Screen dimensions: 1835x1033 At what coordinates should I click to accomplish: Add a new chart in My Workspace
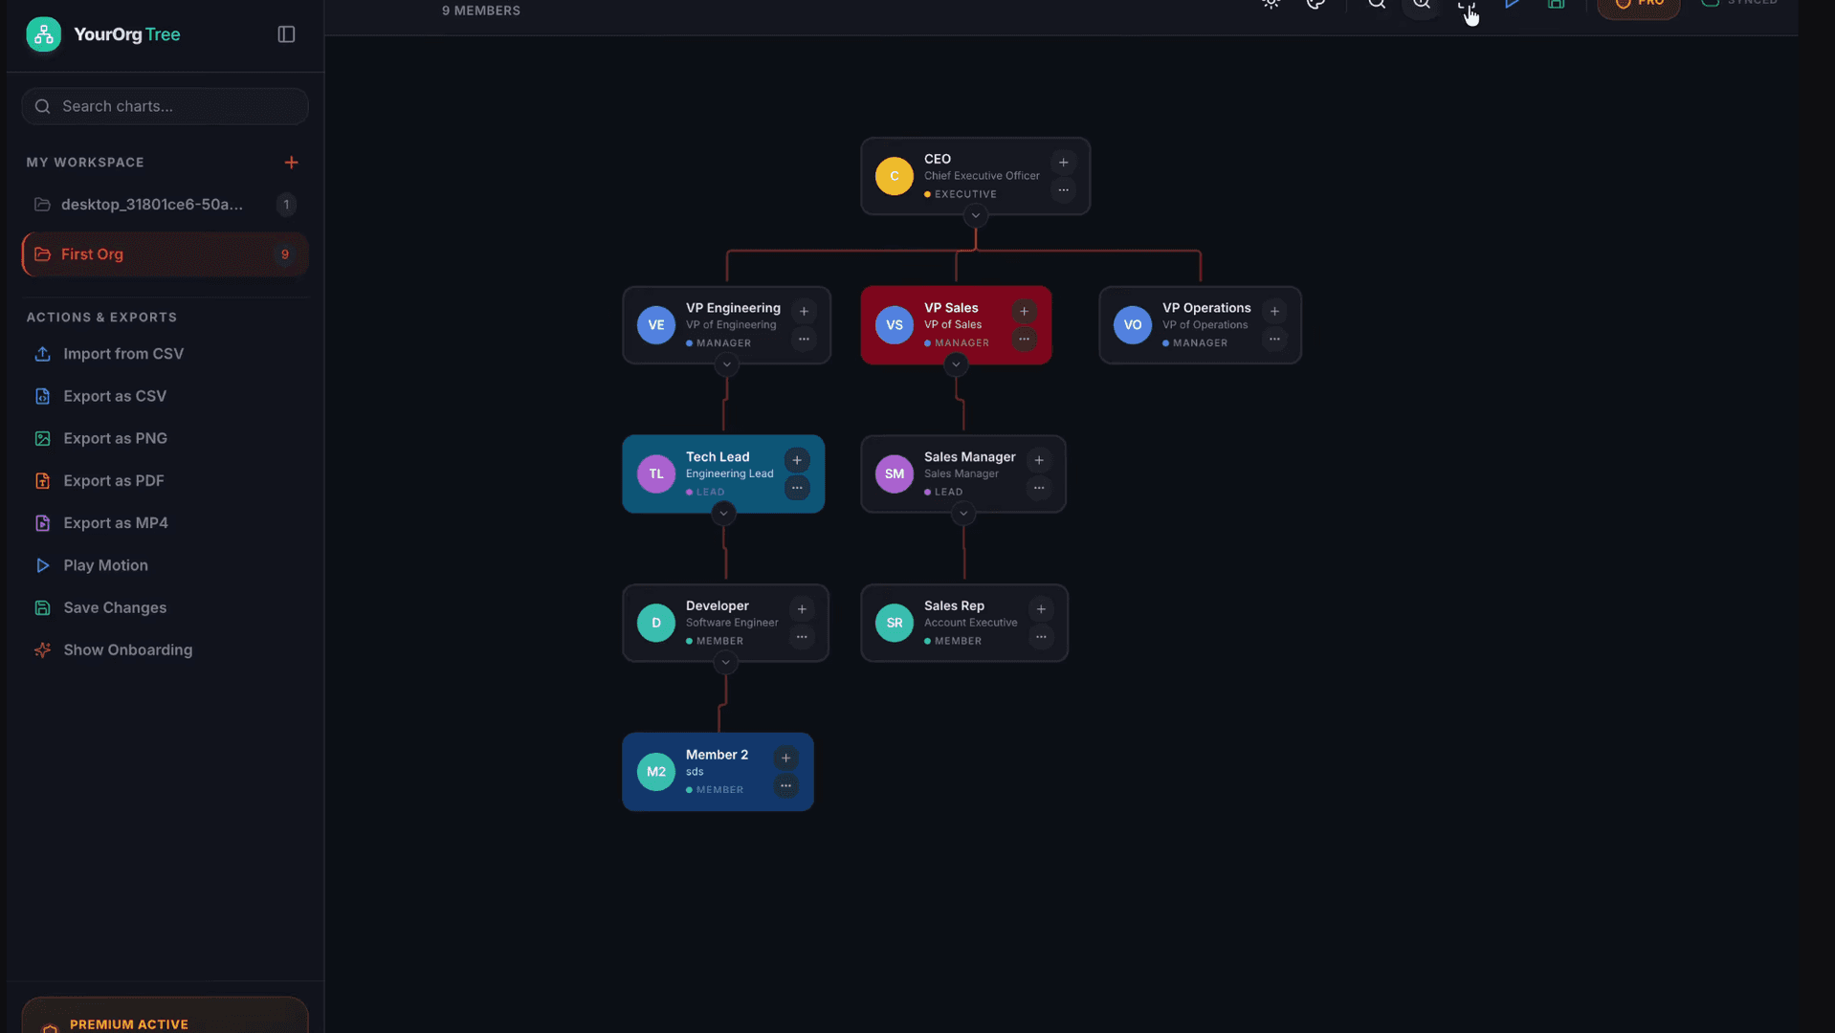coord(291,163)
